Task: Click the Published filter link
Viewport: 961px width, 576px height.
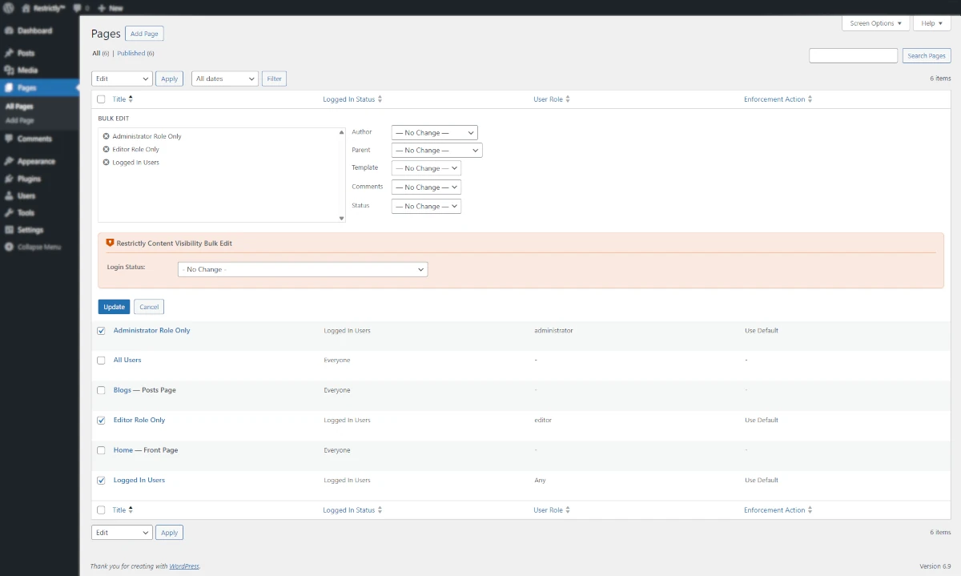Action: 131,54
